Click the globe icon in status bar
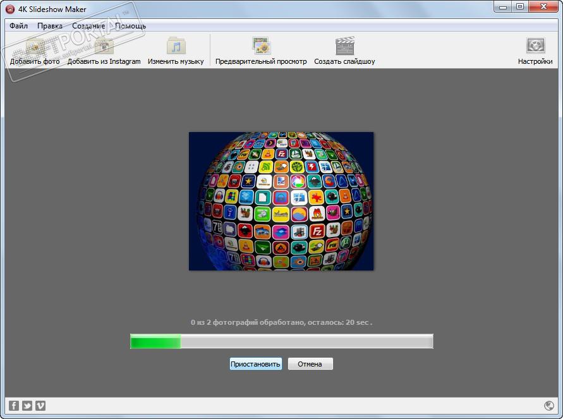Viewport: 563px width, 419px height. pyautogui.click(x=549, y=406)
